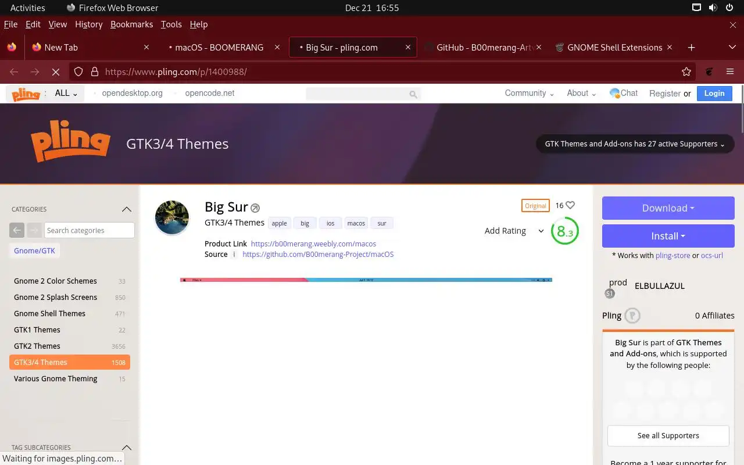Viewport: 744px width, 465px height.
Task: Click the arrow icon beside Big Sur title
Action: tap(255, 208)
